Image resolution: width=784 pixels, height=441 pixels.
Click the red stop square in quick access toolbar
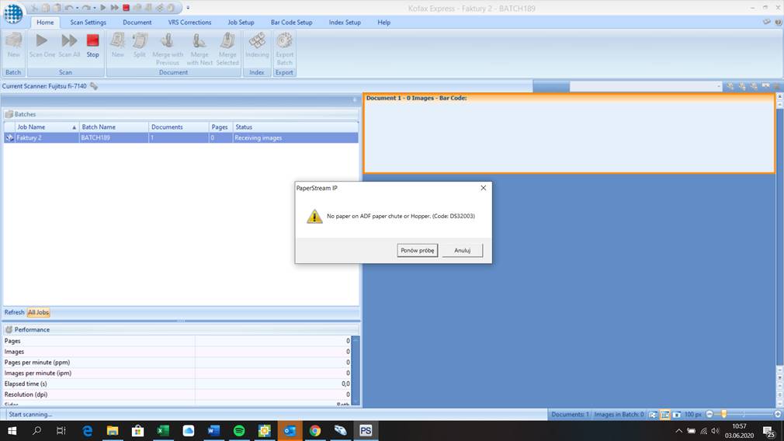(x=126, y=8)
